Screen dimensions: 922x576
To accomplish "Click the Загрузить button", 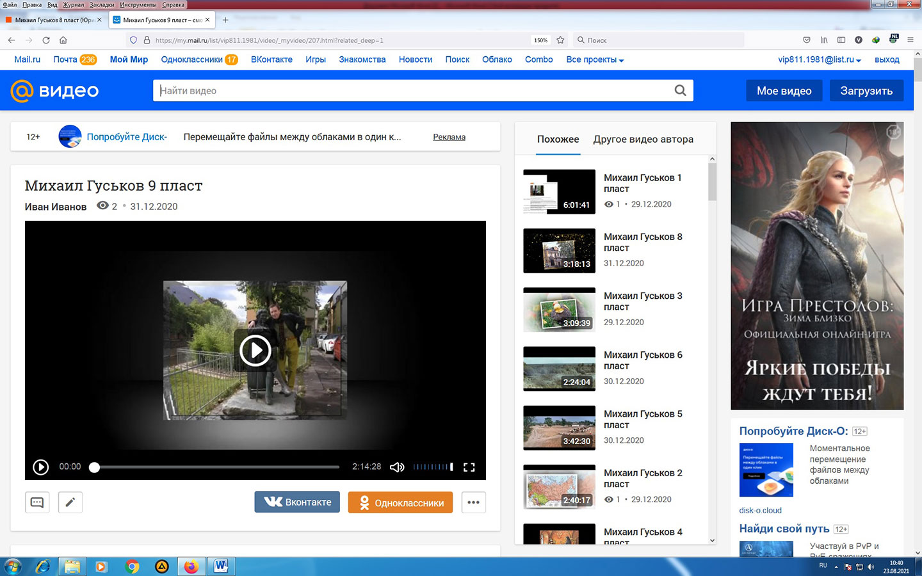I will coord(866,91).
